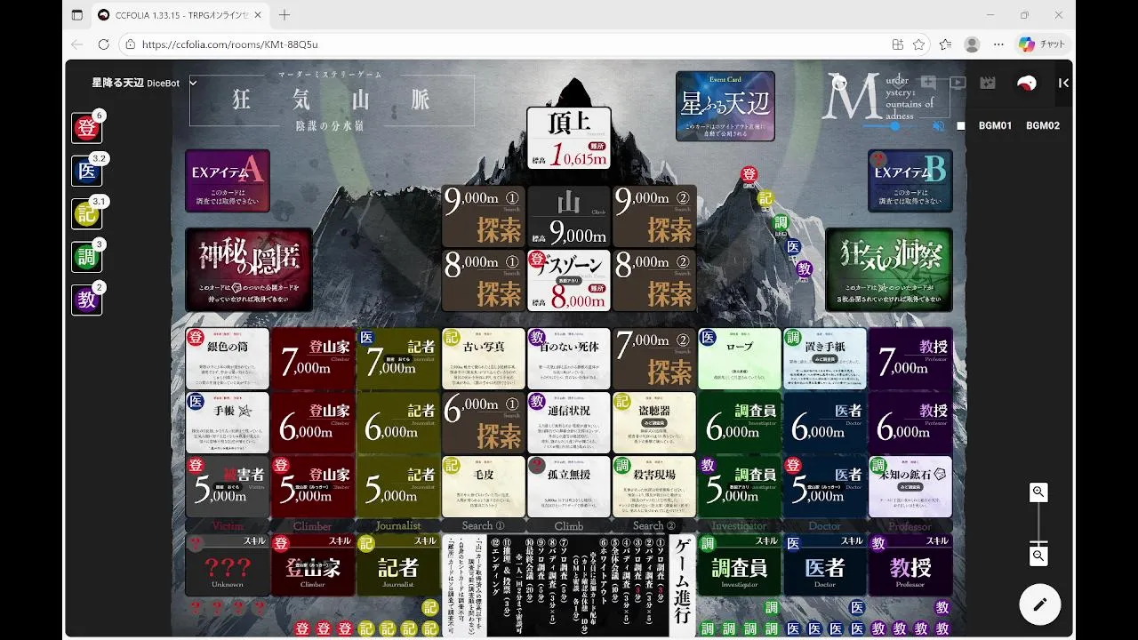The height and width of the screenshot is (640, 1138).
Task: Click the 医者 Doctor skill card
Action: 825,564
